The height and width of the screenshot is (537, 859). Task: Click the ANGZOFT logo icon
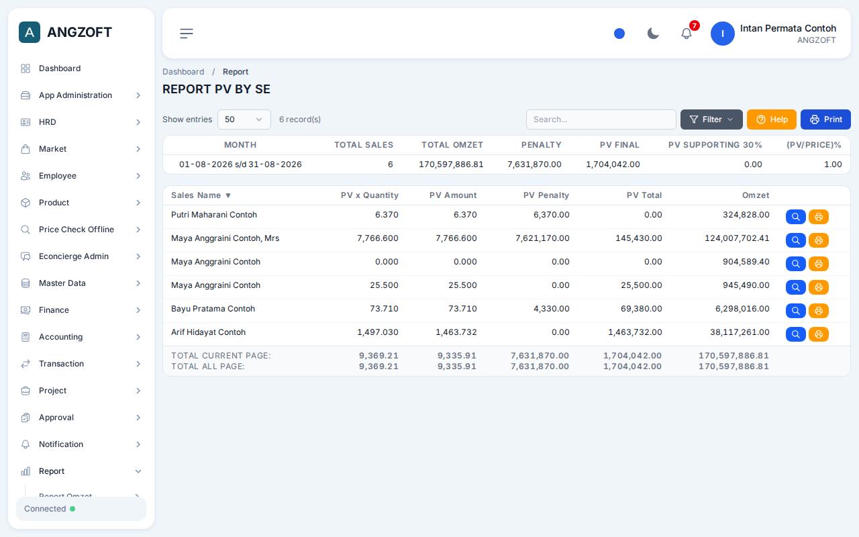click(30, 32)
